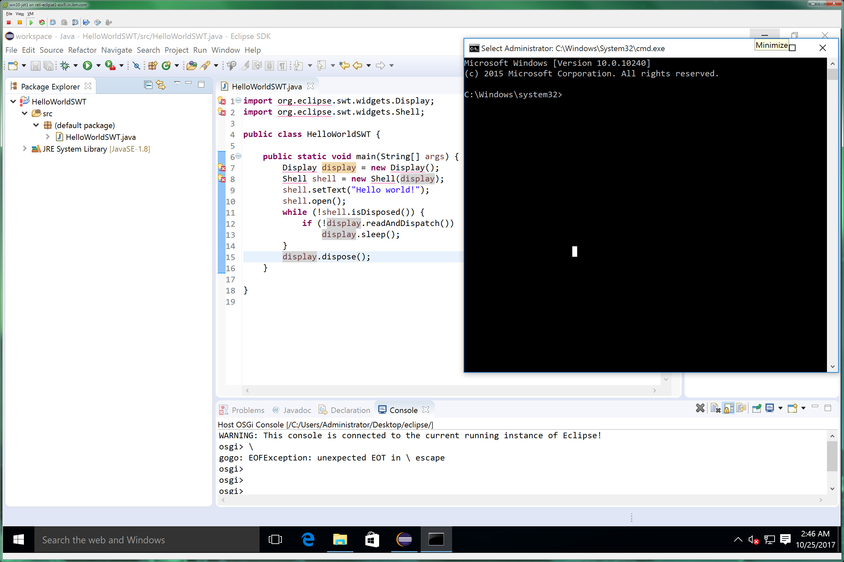
Task: Open the File menu in Eclipse
Action: 11,50
